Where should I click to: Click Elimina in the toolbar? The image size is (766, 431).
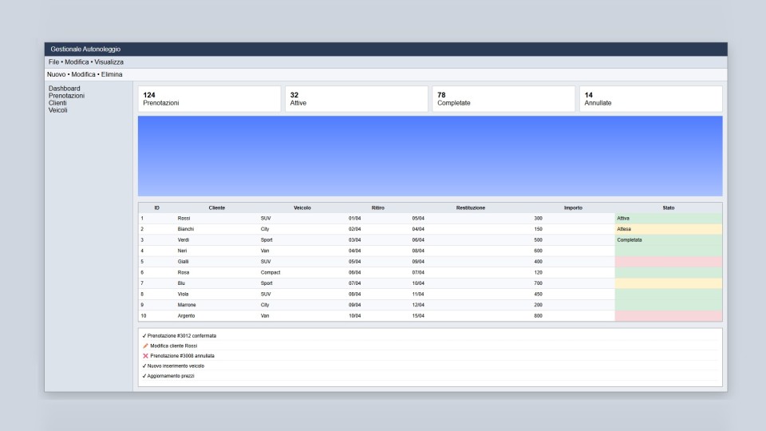(x=112, y=74)
